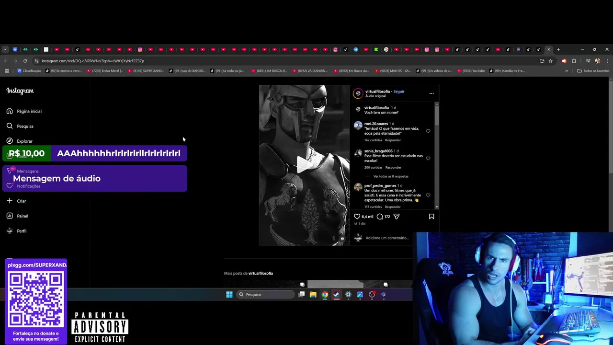Click the Instagram logo

click(20, 91)
